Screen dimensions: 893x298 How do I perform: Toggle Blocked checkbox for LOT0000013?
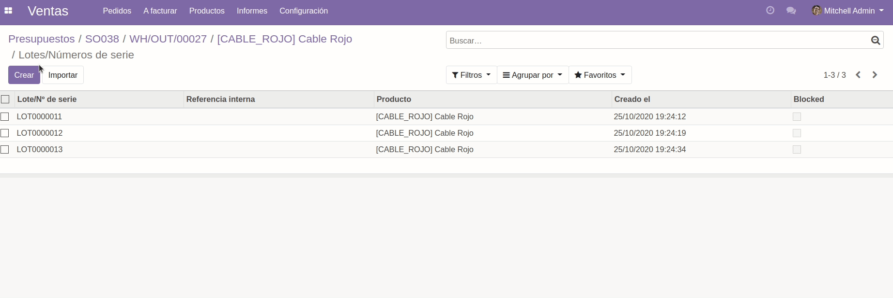point(797,149)
